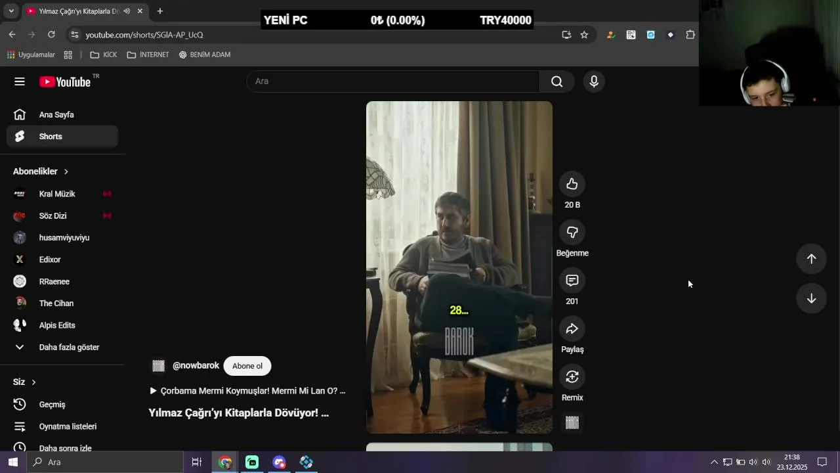This screenshot has width=840, height=473.
Task: Open Uygulamalar apps shortcut
Action: (31, 55)
